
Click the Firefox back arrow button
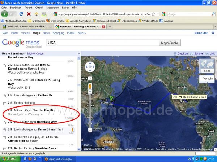coord(5,14)
